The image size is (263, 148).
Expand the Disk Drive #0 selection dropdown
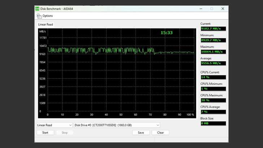click(117, 125)
